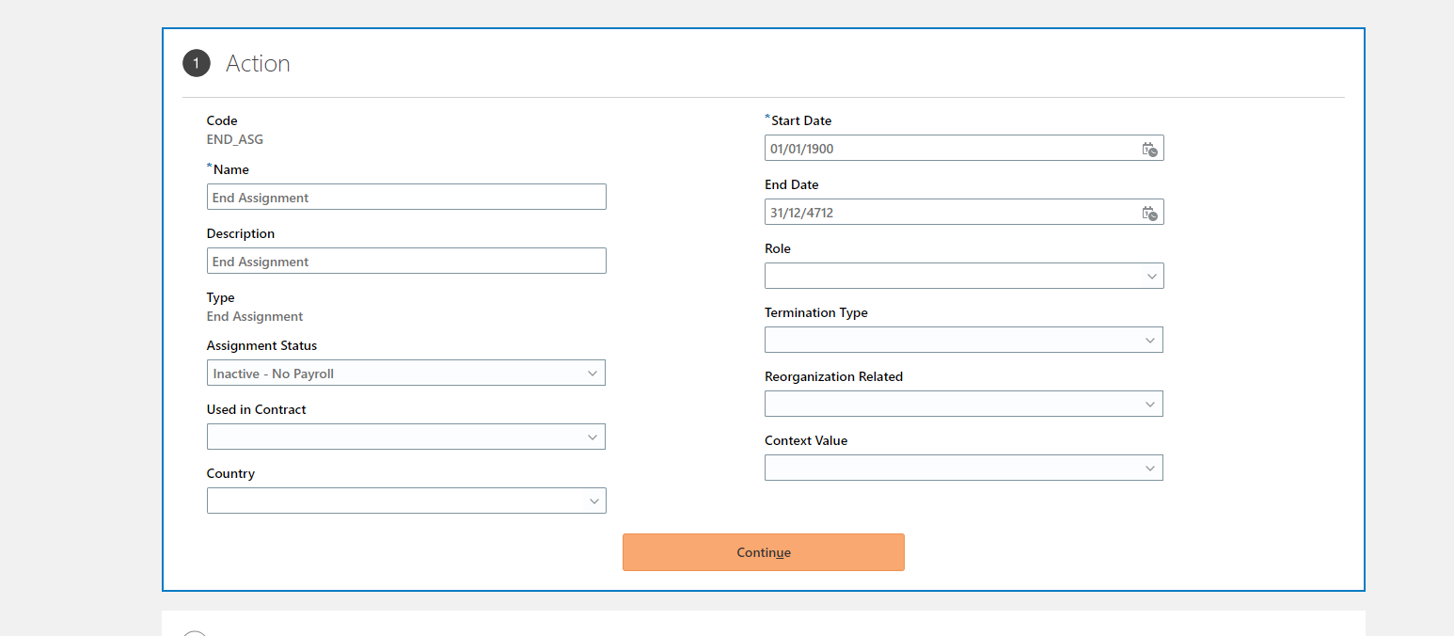Screen dimensions: 1454x636
Task: Click the Reorganization Related label
Action: 833,376
